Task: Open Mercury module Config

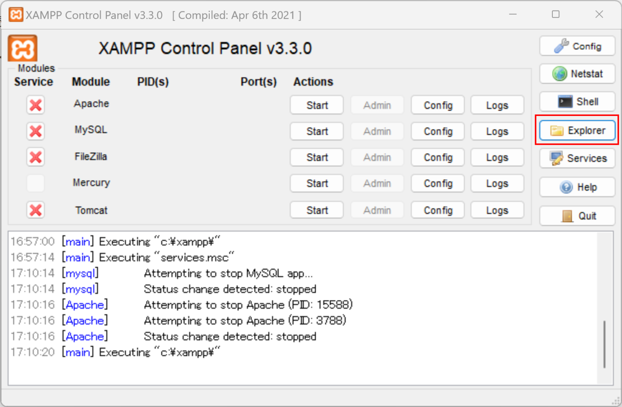Action: (437, 183)
